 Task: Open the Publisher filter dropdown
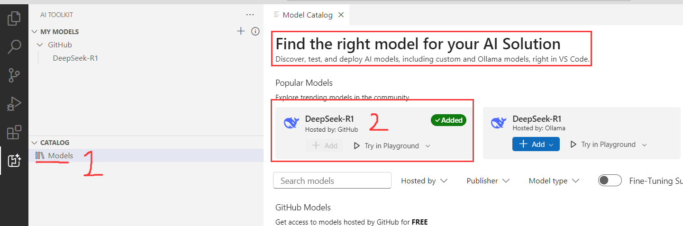(488, 181)
